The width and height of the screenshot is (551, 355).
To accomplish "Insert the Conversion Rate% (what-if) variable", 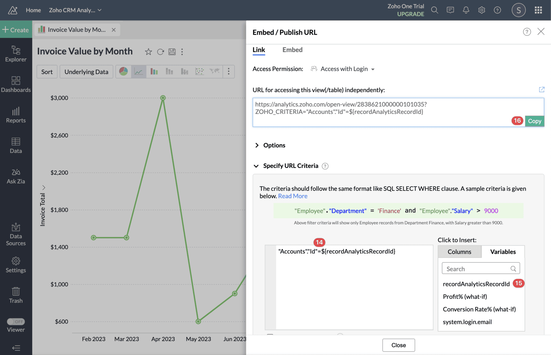I will [479, 309].
